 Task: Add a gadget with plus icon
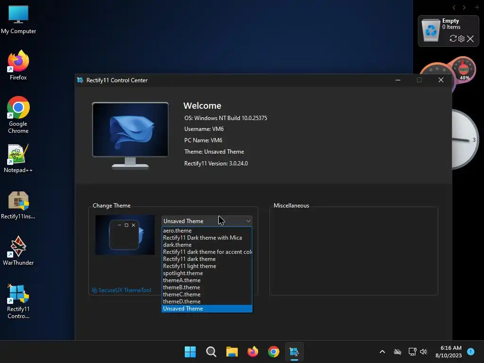point(477,7)
